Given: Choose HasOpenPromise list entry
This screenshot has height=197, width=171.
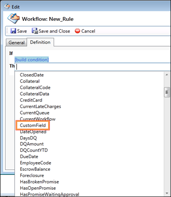Looking at the screenshot, I should click(38, 188).
